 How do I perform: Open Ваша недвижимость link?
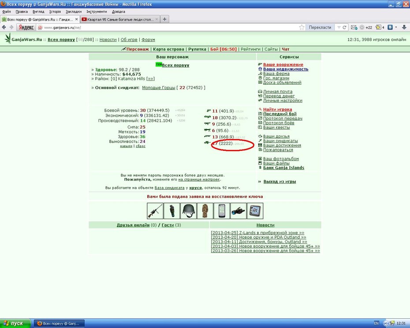pyautogui.click(x=286, y=69)
